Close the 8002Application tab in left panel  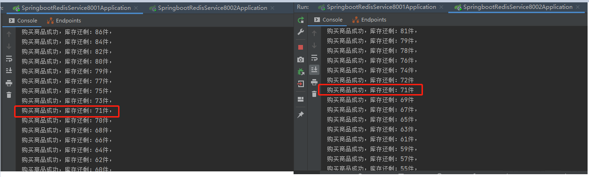tap(272, 8)
